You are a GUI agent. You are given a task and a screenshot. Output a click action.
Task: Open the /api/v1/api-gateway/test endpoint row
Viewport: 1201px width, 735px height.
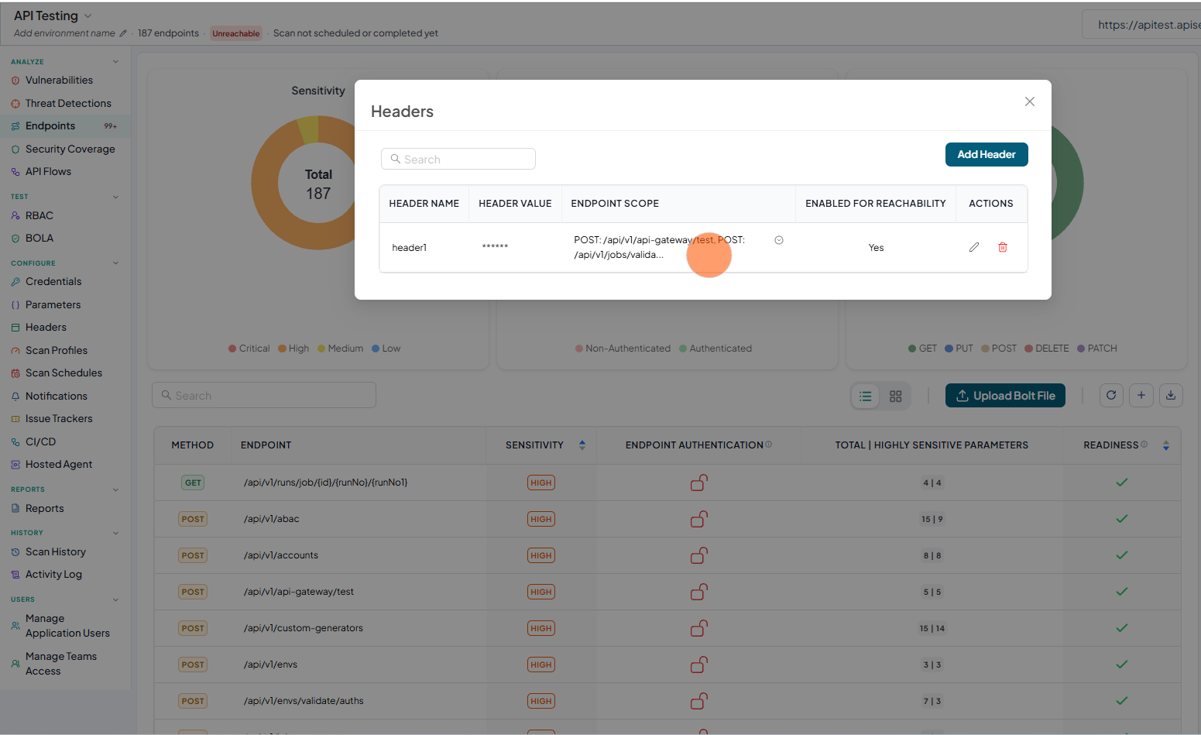coord(667,592)
